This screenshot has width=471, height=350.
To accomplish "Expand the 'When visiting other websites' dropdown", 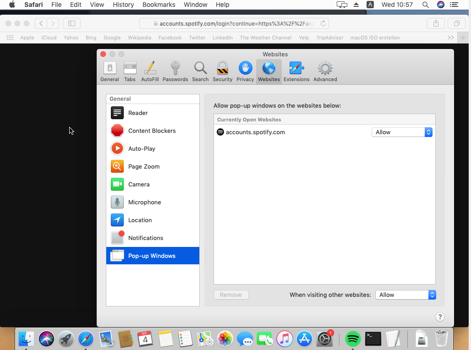I will [405, 295].
